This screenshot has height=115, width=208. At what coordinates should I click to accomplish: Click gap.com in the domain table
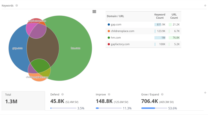(x=116, y=24)
